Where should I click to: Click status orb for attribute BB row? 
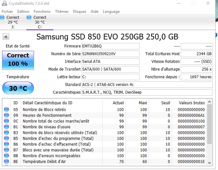pyautogui.click(x=6, y=156)
